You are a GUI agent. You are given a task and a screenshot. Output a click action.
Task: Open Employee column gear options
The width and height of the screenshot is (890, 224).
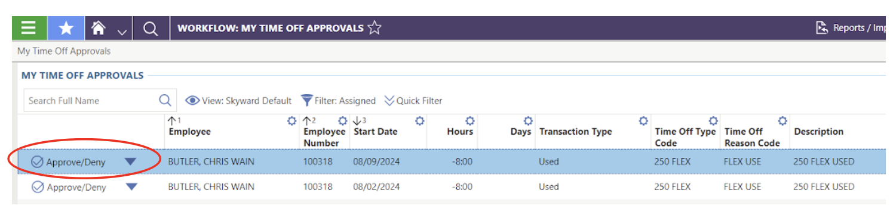pyautogui.click(x=291, y=121)
